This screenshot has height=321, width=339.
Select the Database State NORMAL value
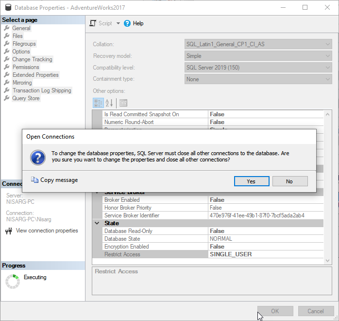point(266,239)
